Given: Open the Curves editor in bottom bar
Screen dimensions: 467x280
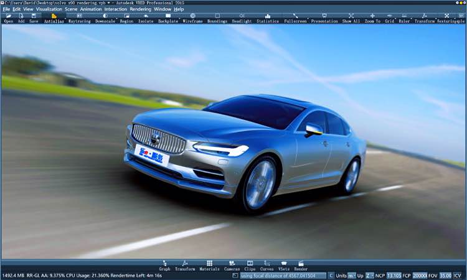Looking at the screenshot, I should (x=267, y=266).
